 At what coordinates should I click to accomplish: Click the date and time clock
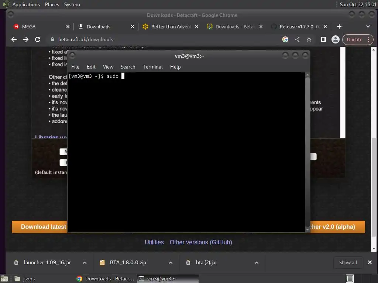358,4
